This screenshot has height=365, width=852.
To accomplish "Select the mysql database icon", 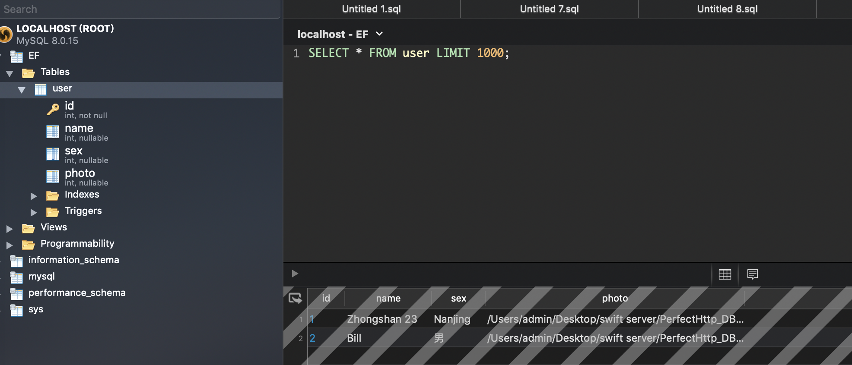I will (x=16, y=277).
